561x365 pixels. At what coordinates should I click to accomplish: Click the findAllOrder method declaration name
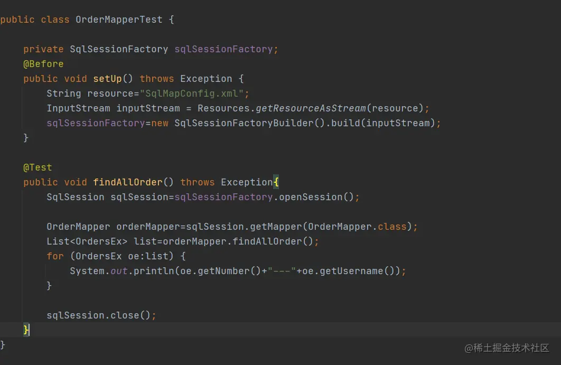pyautogui.click(x=128, y=182)
